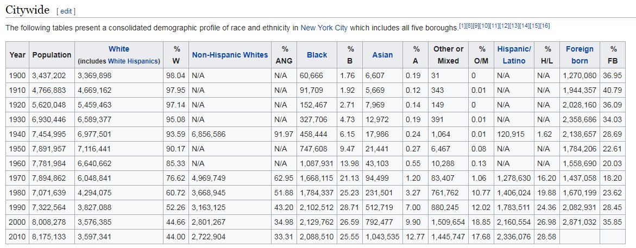Click the Population column header
636x248 pixels.
(x=52, y=55)
